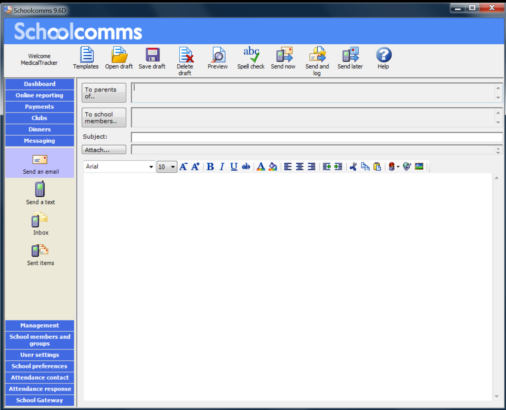Click into the Subject field

316,137
